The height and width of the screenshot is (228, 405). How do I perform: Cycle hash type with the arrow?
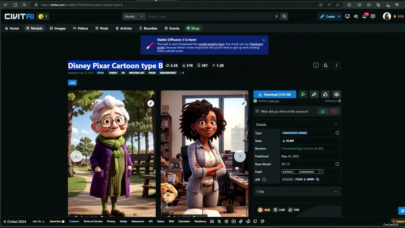point(321,172)
